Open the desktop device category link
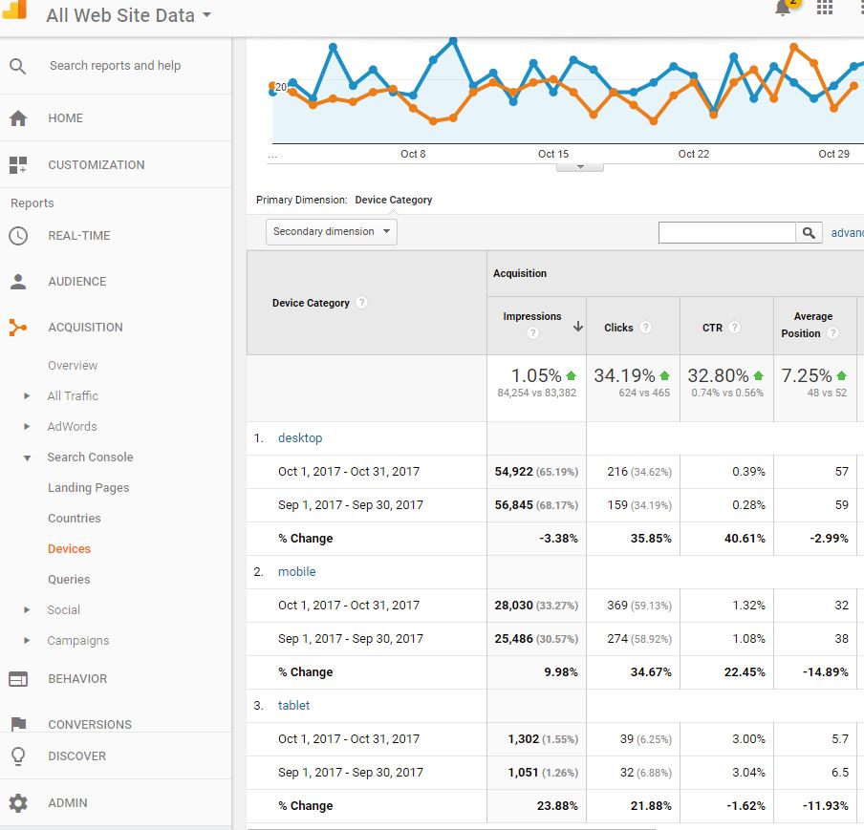The width and height of the screenshot is (864, 830). click(300, 437)
